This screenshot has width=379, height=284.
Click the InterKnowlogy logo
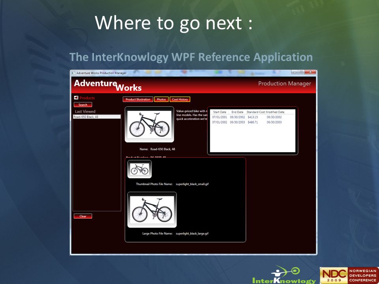tap(284, 275)
